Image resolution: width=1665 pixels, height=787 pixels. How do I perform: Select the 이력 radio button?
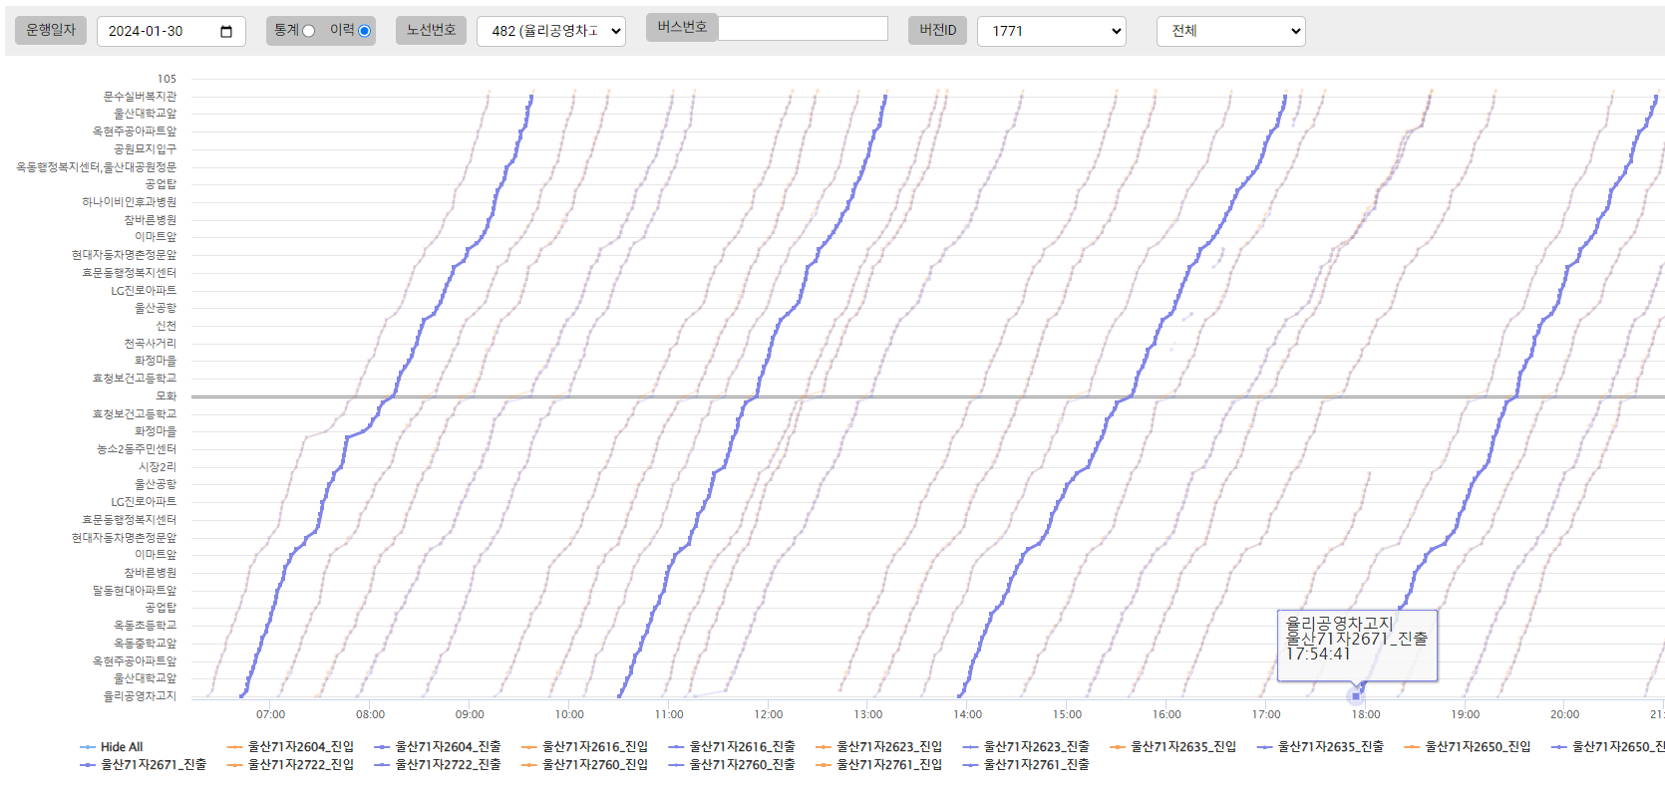click(x=364, y=31)
